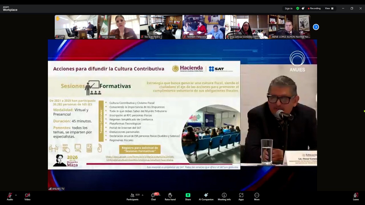Viewport: 365px width, 205px height.
Task: Open the View layout dropdown
Action: click(x=329, y=9)
